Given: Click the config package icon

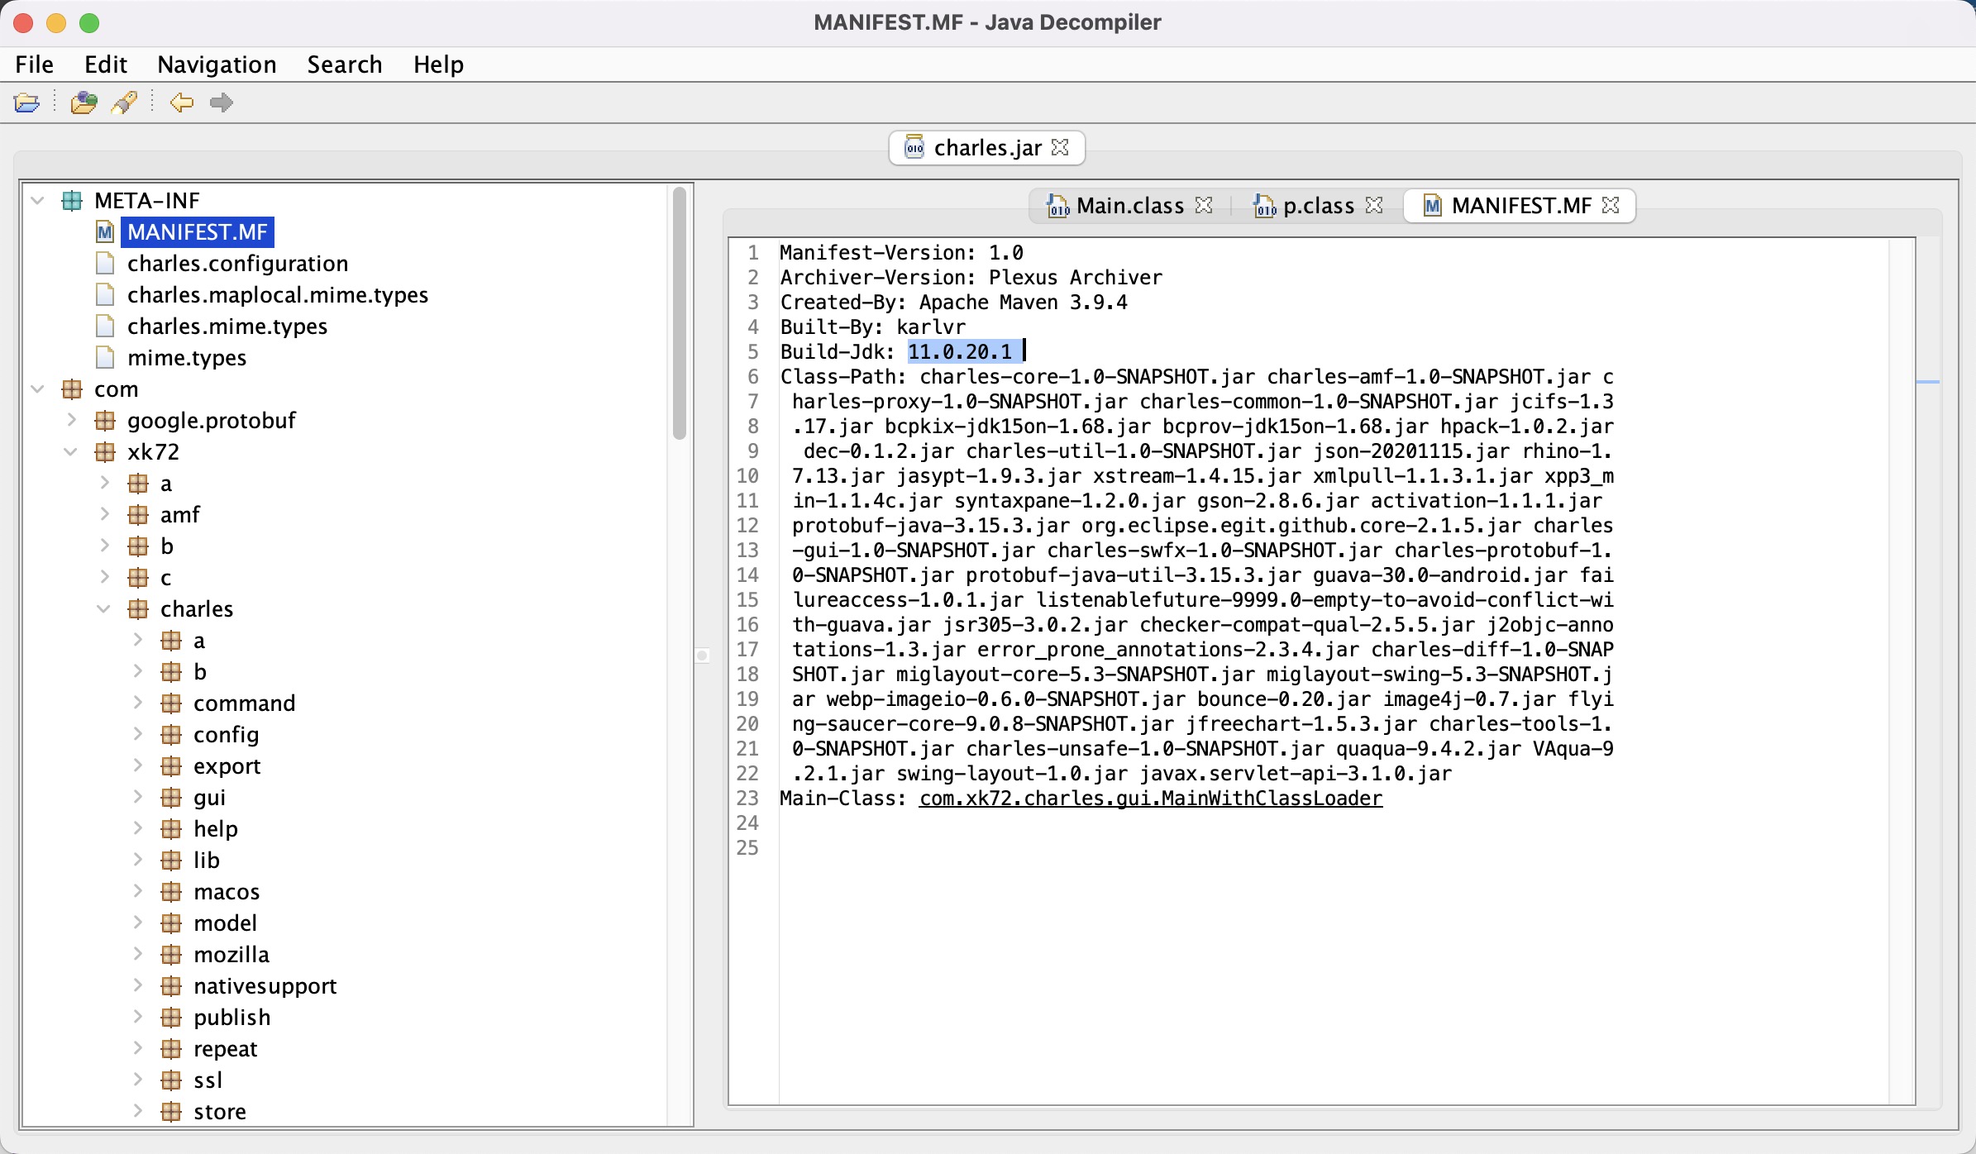Looking at the screenshot, I should coord(171,735).
